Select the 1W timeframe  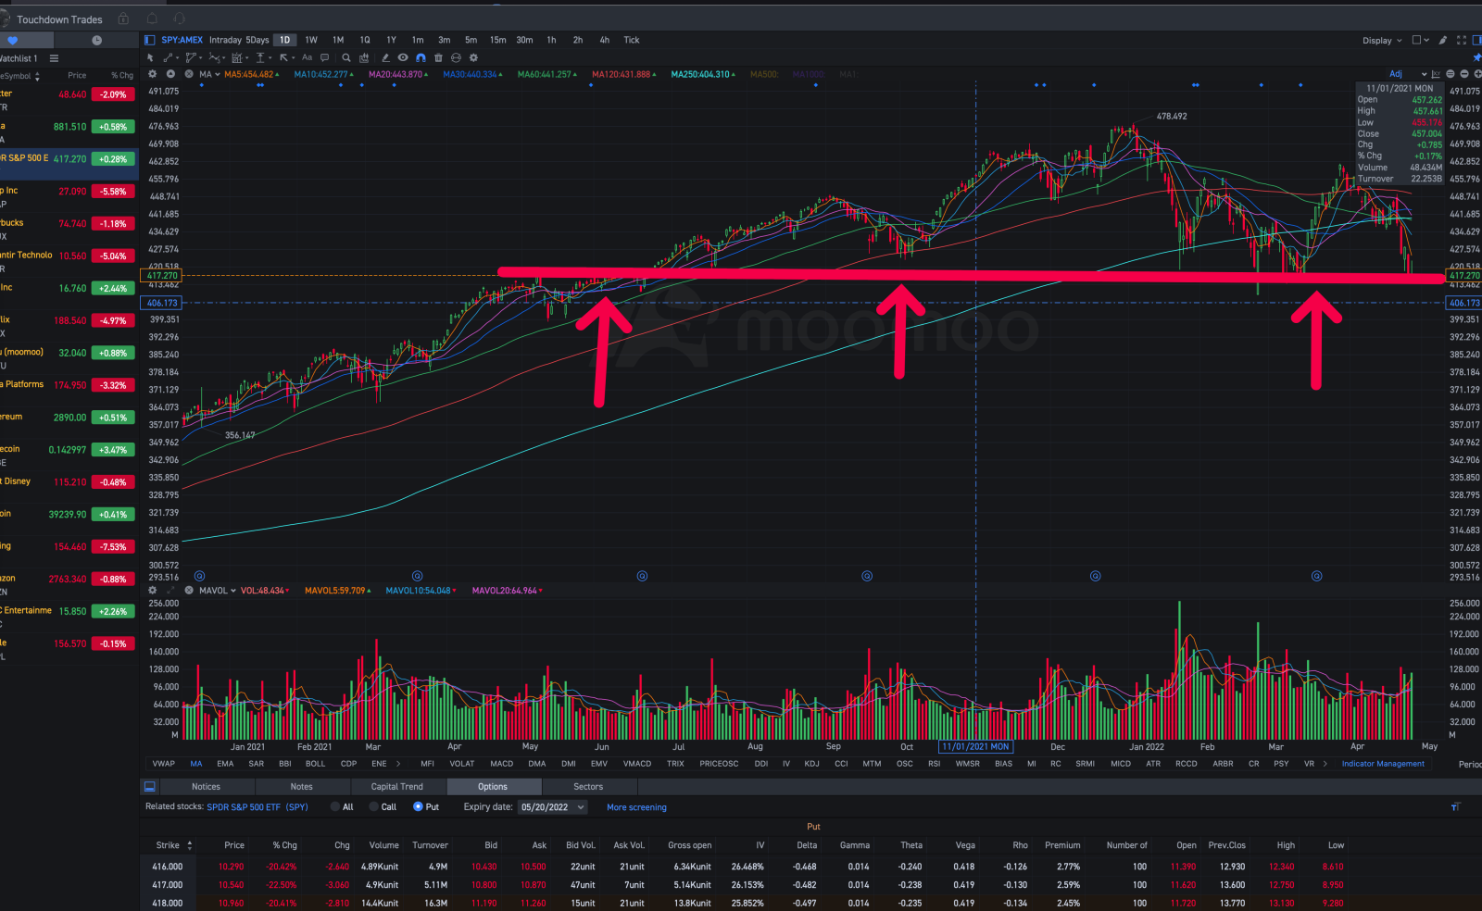(311, 40)
